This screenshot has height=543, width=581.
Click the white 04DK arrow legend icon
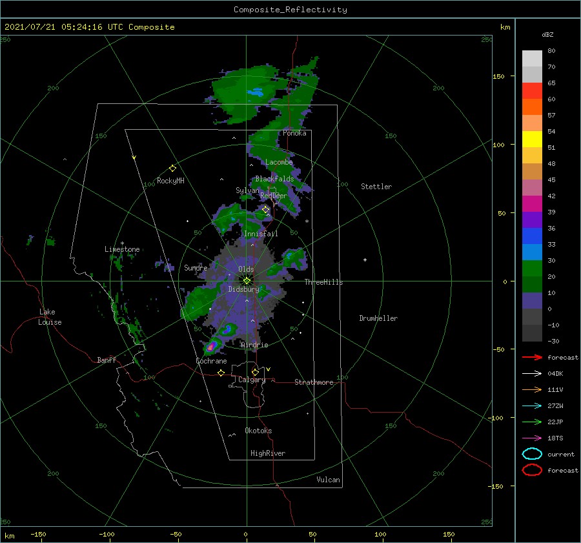coord(532,373)
